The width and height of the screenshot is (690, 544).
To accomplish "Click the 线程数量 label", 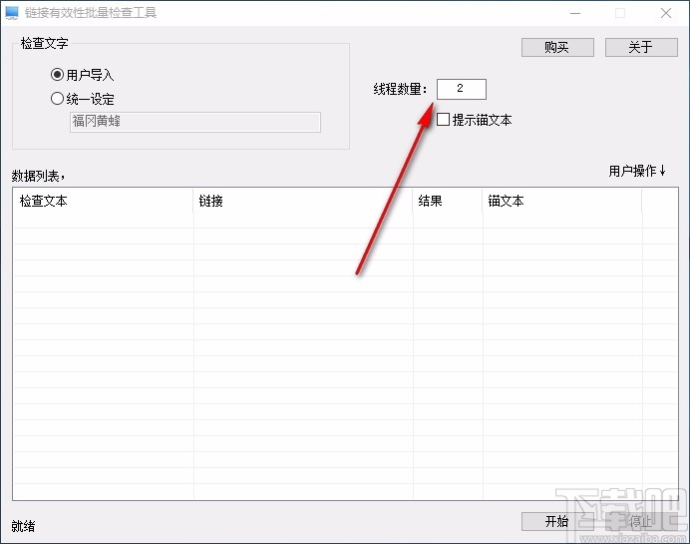I will 400,89.
